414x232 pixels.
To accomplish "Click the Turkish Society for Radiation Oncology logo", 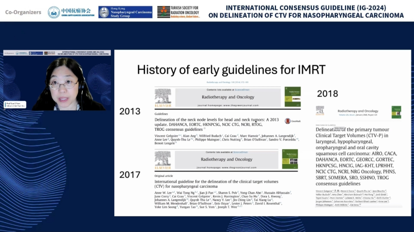I will pos(179,12).
